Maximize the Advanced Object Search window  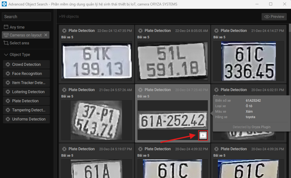click(271, 4)
